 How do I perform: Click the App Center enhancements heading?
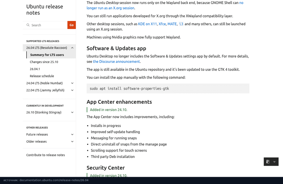pyautogui.click(x=119, y=102)
